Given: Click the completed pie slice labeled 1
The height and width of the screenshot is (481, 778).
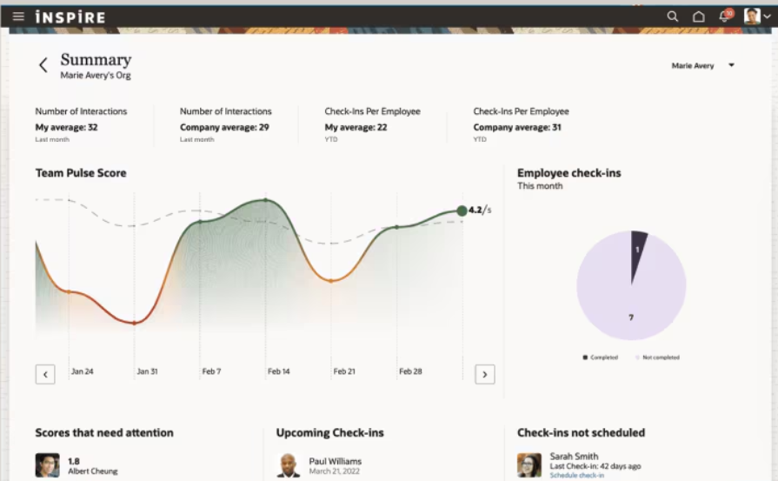Looking at the screenshot, I should [x=637, y=251].
